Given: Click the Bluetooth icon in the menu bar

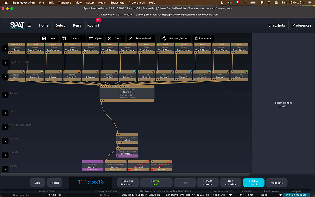Looking at the screenshot, I should (246, 3).
